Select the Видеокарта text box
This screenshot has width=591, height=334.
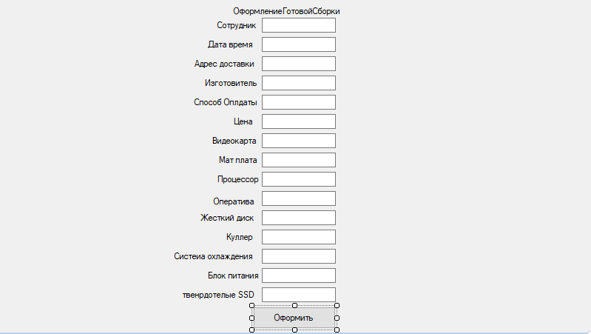pyautogui.click(x=299, y=141)
